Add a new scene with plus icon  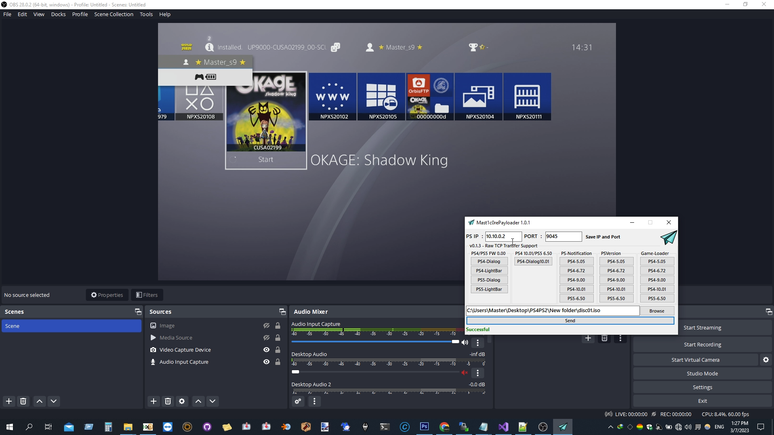tap(9, 401)
